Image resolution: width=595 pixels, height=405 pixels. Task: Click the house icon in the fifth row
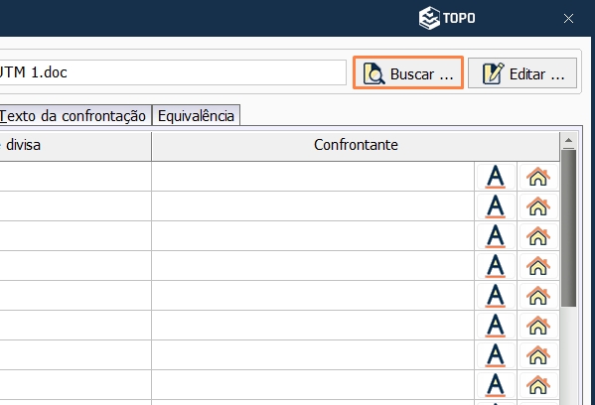(538, 296)
